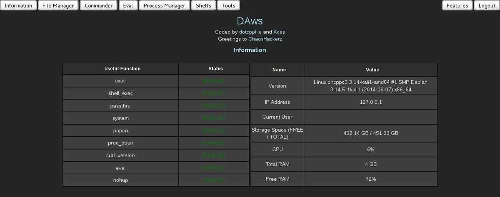Select the CPU label cell
Screen dimensions: 500x197
[277, 149]
